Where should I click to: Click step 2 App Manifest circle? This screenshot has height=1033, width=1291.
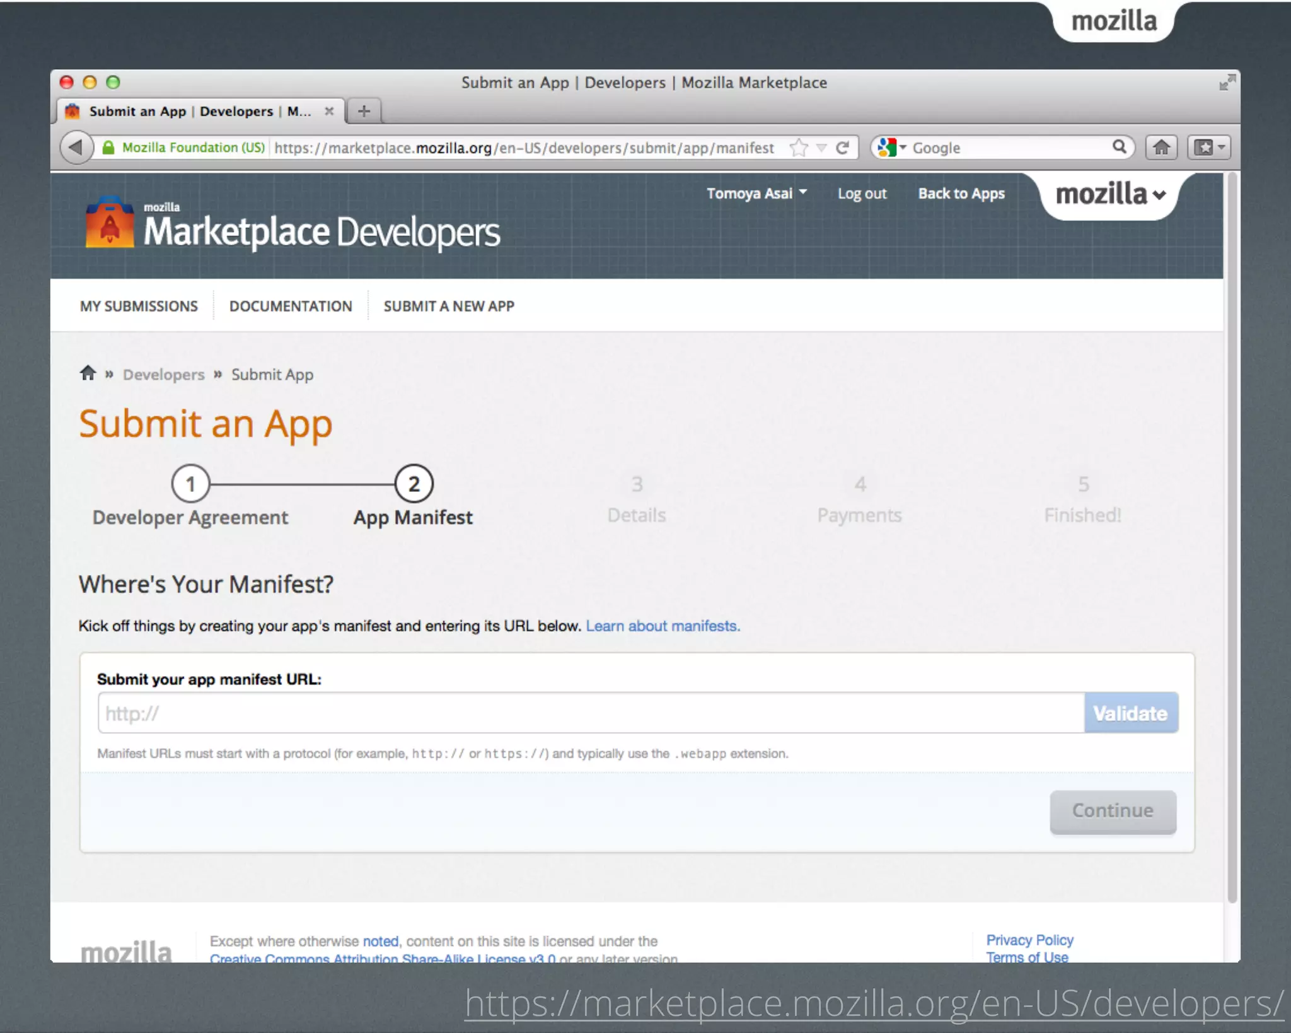point(414,484)
